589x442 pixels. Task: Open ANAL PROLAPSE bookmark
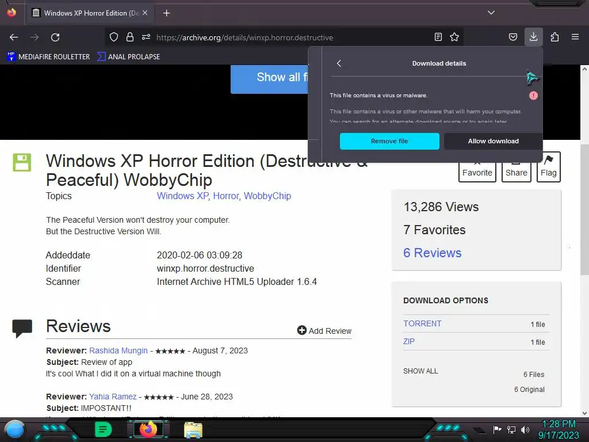(x=128, y=57)
